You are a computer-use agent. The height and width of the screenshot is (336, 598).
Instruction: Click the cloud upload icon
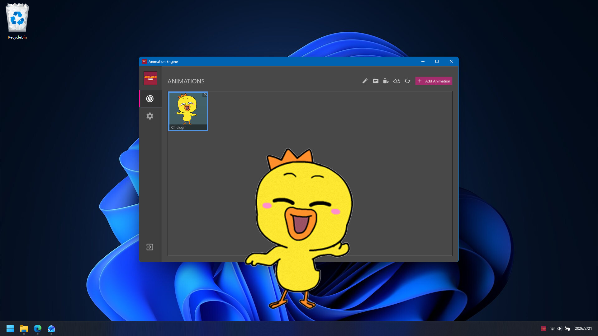point(396,81)
